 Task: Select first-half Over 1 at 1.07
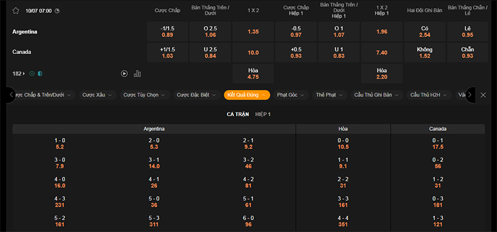tap(339, 32)
